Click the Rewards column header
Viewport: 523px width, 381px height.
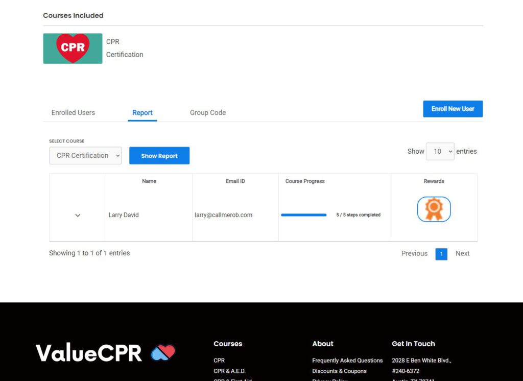[434, 181]
